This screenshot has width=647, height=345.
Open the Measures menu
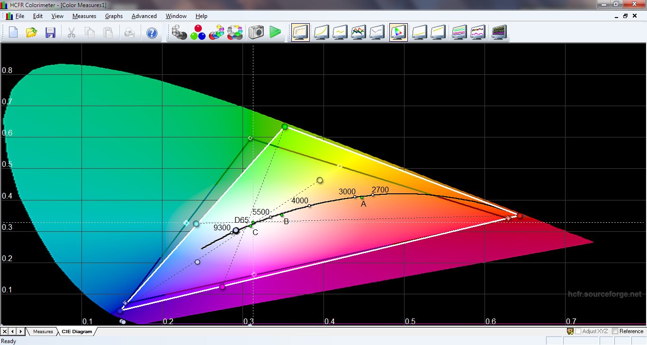(x=84, y=16)
